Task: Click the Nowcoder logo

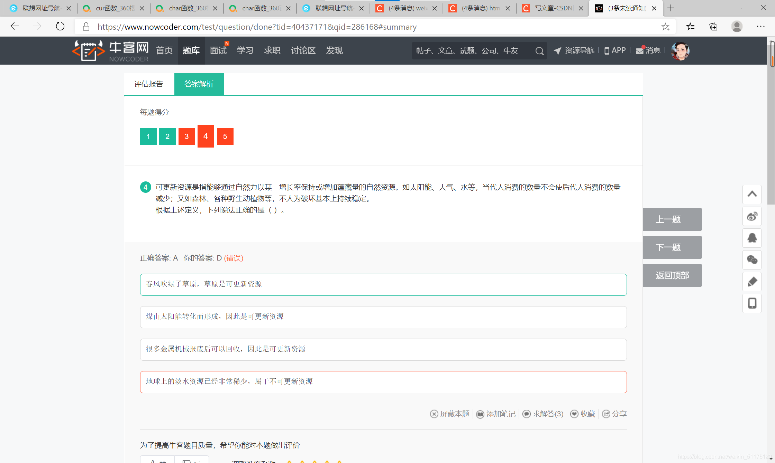Action: click(110, 50)
